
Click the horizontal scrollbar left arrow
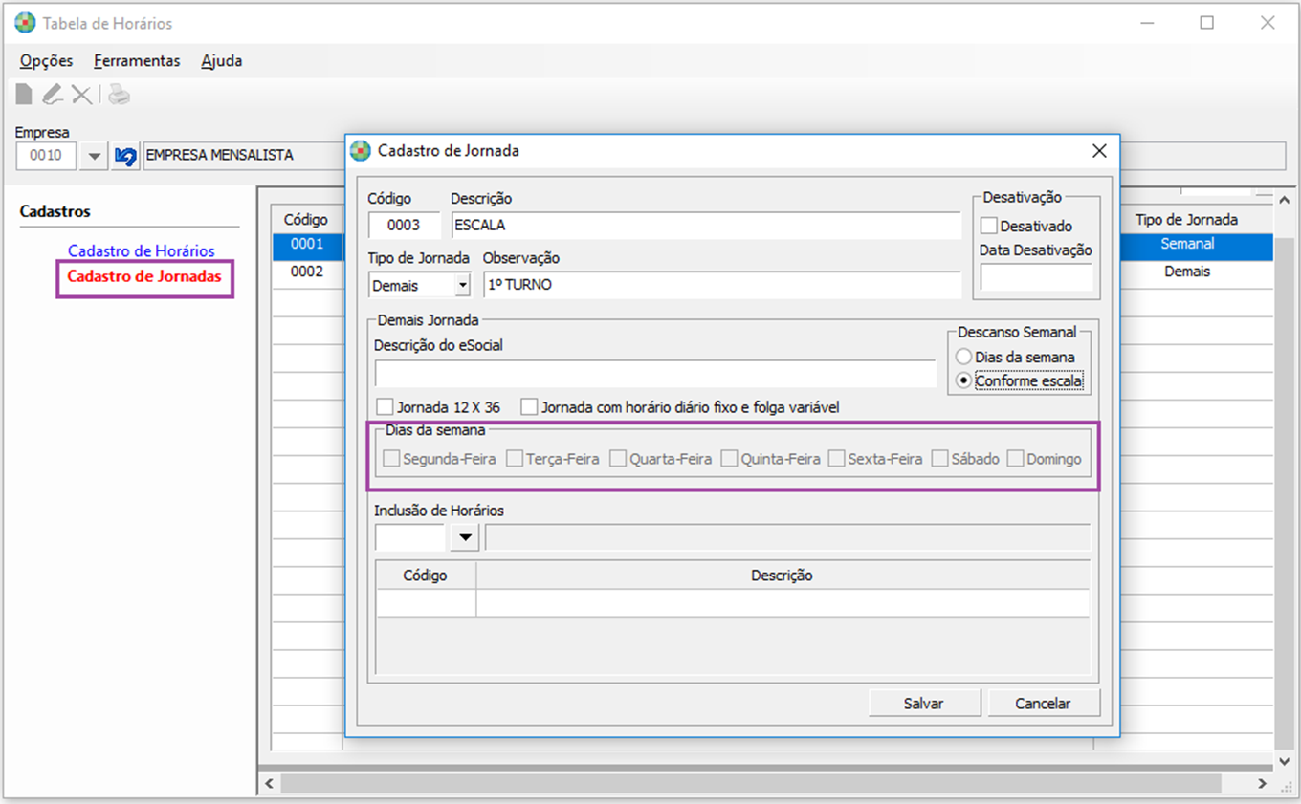click(x=270, y=783)
